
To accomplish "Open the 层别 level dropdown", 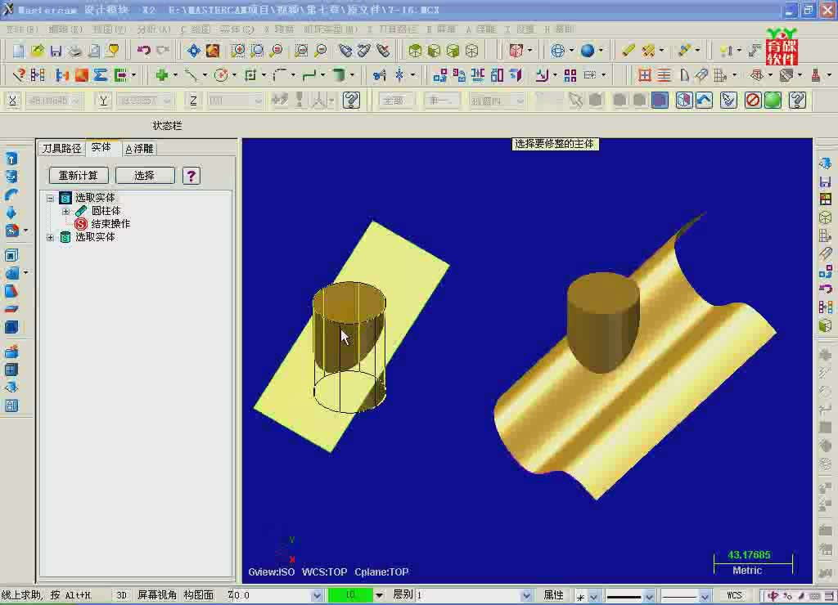I will [526, 595].
